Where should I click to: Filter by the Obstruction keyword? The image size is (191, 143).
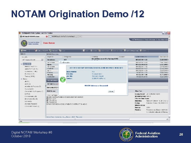click(x=31, y=71)
